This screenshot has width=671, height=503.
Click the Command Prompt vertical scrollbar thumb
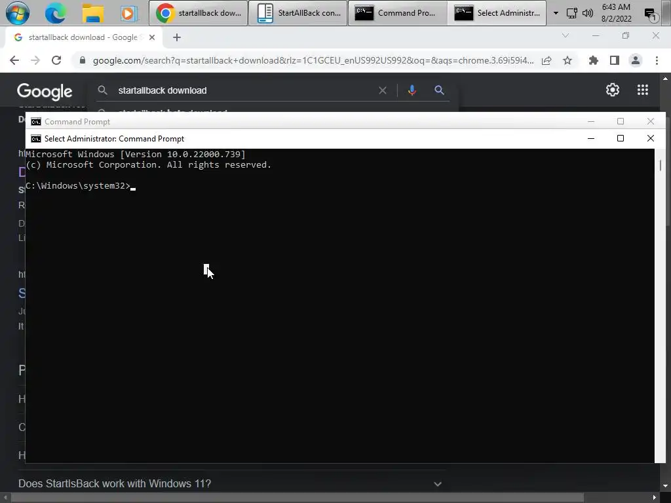point(661,165)
